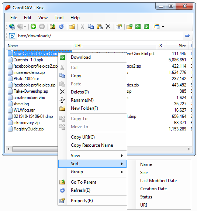Choose Copy URI(C) from the context menu

point(92,137)
